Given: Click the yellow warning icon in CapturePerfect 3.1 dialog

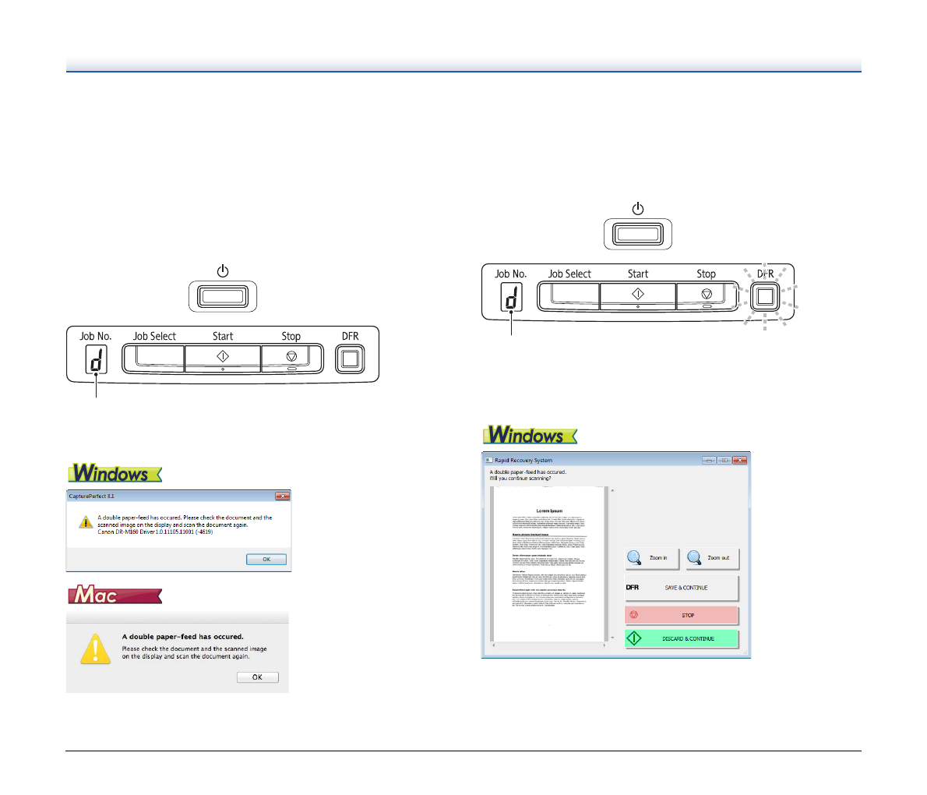Looking at the screenshot, I should coord(86,522).
